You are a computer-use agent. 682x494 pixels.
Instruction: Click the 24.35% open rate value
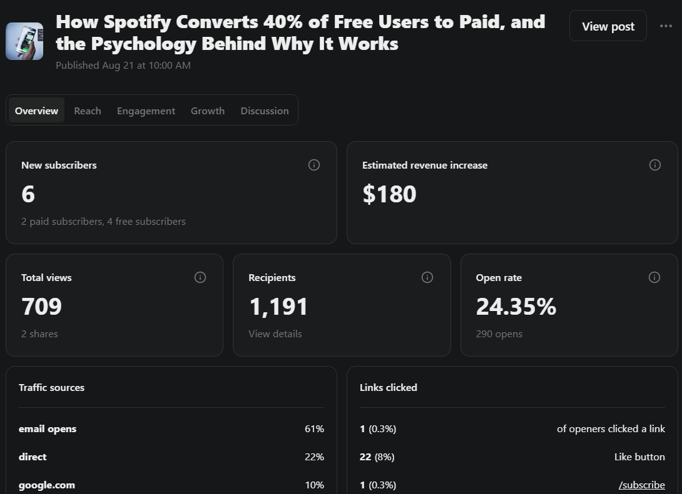pyautogui.click(x=516, y=306)
